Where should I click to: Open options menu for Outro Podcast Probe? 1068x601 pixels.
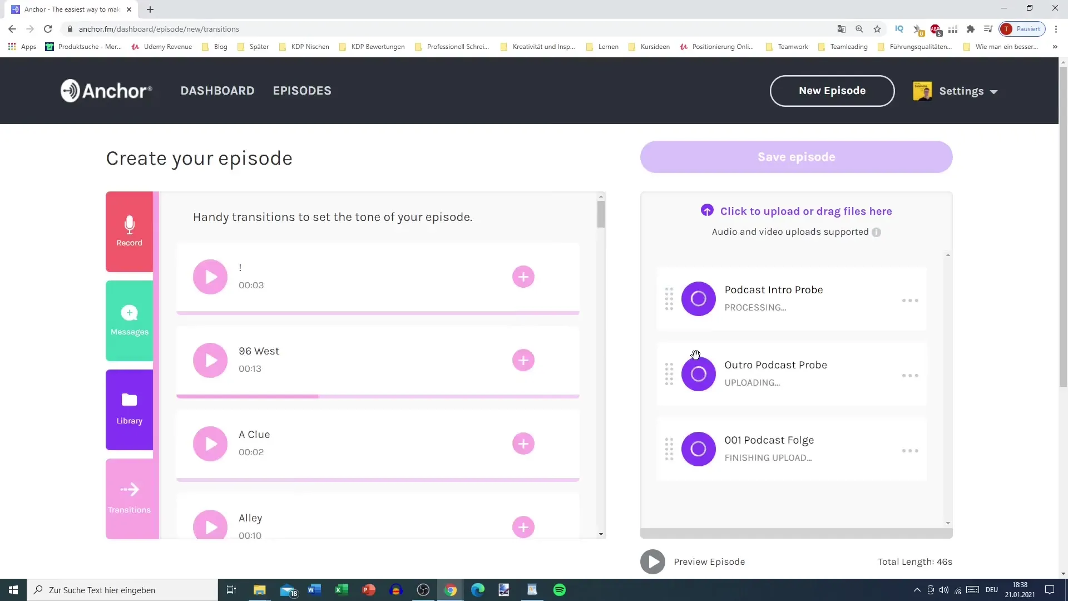coord(910,376)
